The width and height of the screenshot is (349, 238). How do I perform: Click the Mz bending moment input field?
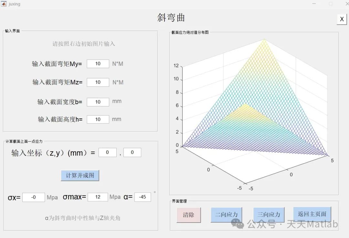[98, 82]
